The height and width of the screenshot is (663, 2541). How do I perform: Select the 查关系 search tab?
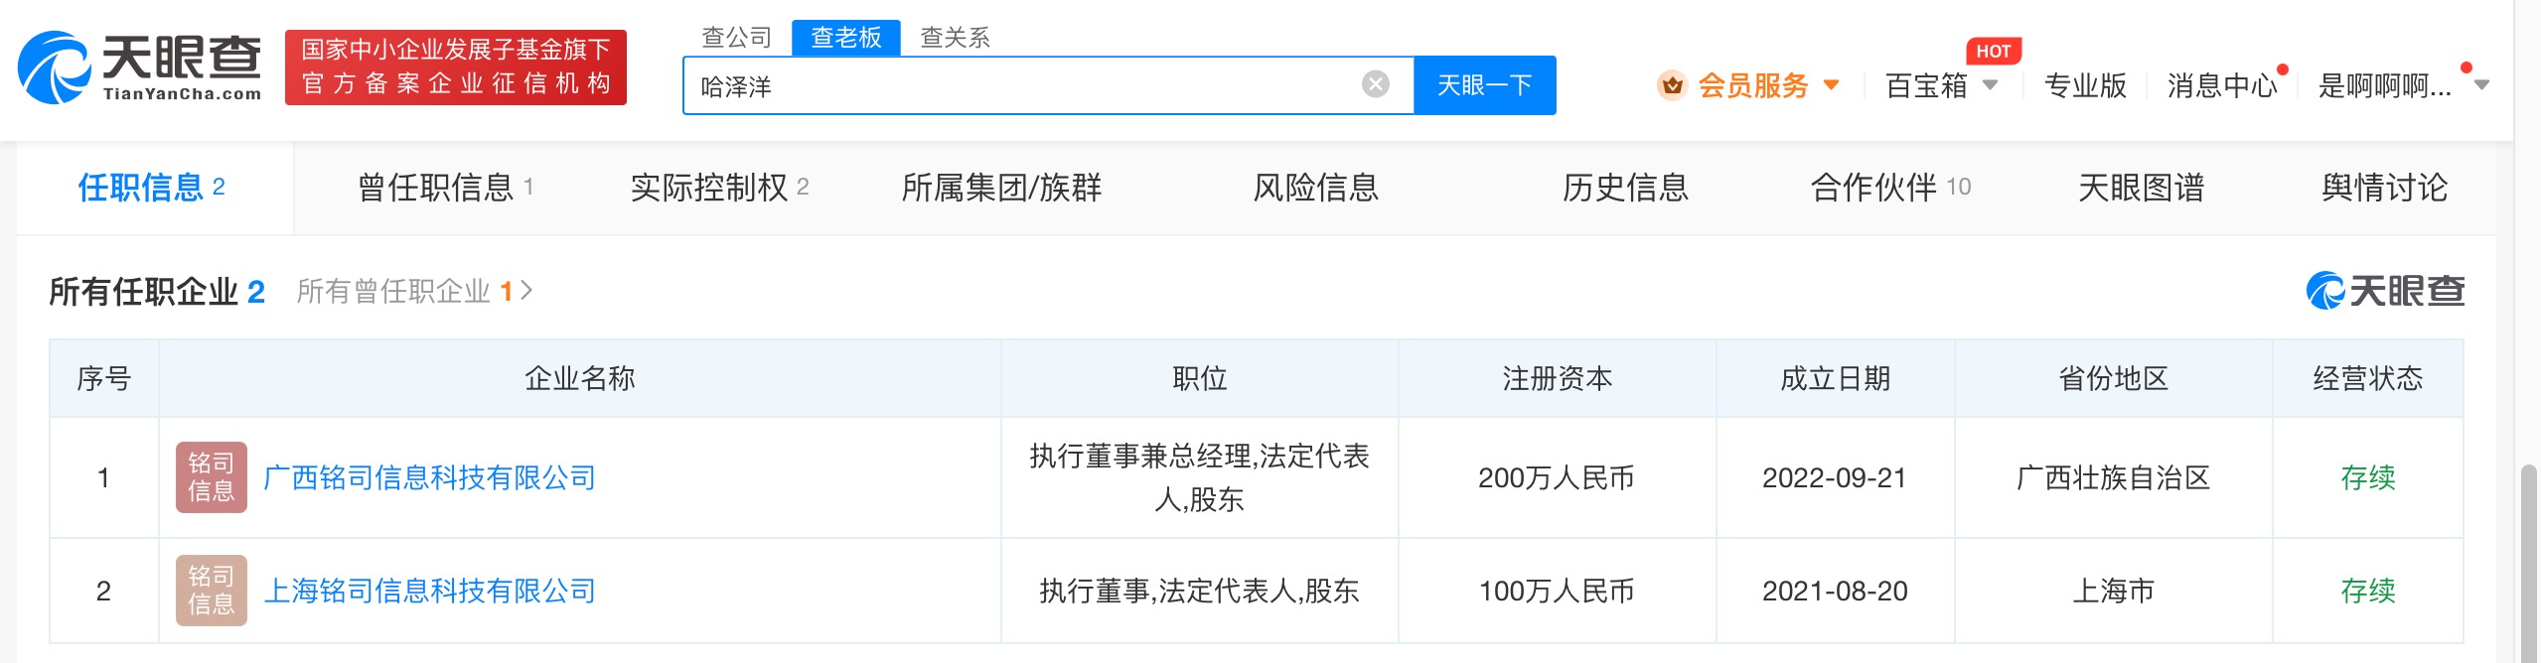click(x=955, y=38)
